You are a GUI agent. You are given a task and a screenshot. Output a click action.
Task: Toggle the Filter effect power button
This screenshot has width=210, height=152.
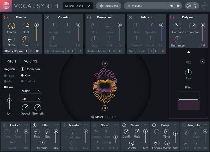click(34, 125)
